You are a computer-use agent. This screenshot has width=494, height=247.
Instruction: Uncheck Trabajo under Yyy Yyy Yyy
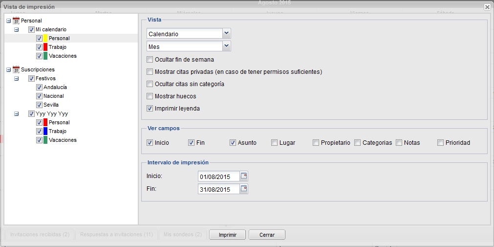tap(39, 131)
